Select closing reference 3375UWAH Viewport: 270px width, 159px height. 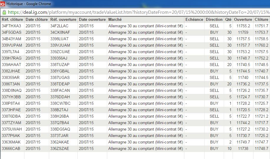pos(12,129)
